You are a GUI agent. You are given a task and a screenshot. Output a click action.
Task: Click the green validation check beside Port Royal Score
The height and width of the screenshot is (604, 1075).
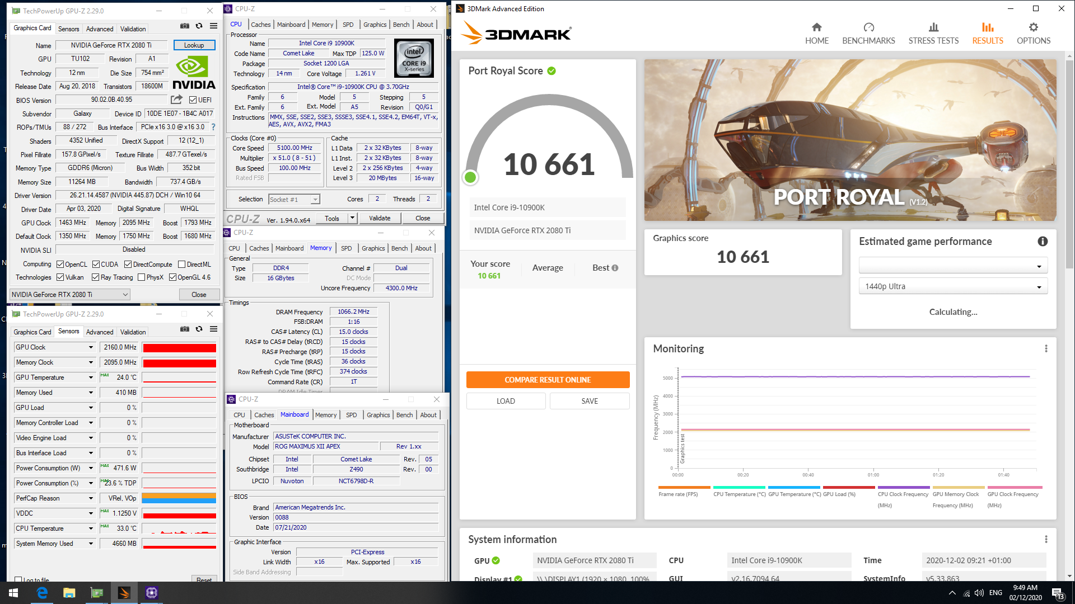coord(551,71)
